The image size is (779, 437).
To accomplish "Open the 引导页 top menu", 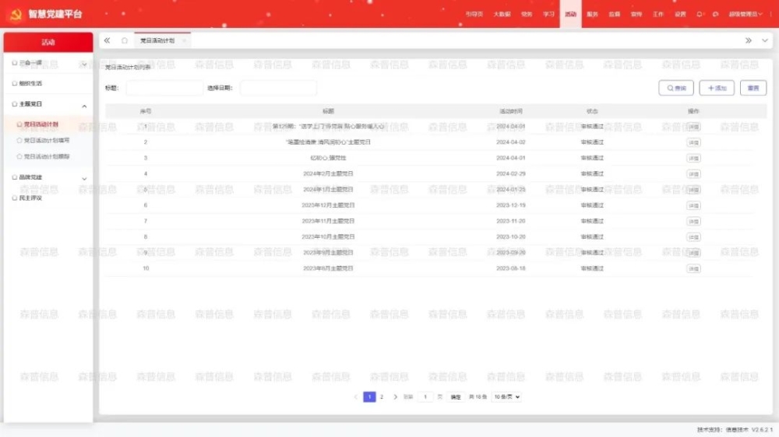I will tap(474, 14).
